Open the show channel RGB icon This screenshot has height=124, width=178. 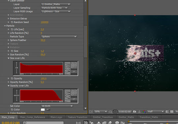click(x=144, y=112)
